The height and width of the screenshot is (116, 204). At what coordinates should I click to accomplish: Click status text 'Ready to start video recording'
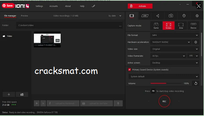tap(22, 113)
